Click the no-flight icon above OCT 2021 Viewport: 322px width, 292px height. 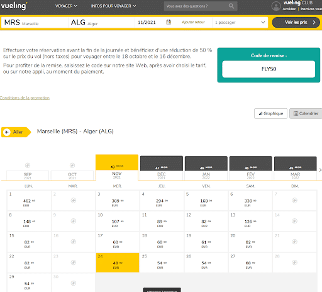[x=72, y=166]
